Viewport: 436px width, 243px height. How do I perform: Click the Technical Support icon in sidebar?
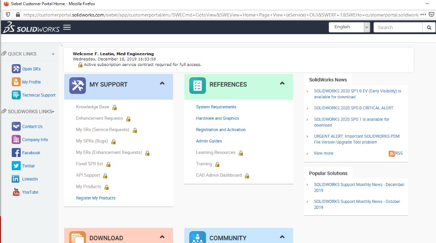coord(16,95)
